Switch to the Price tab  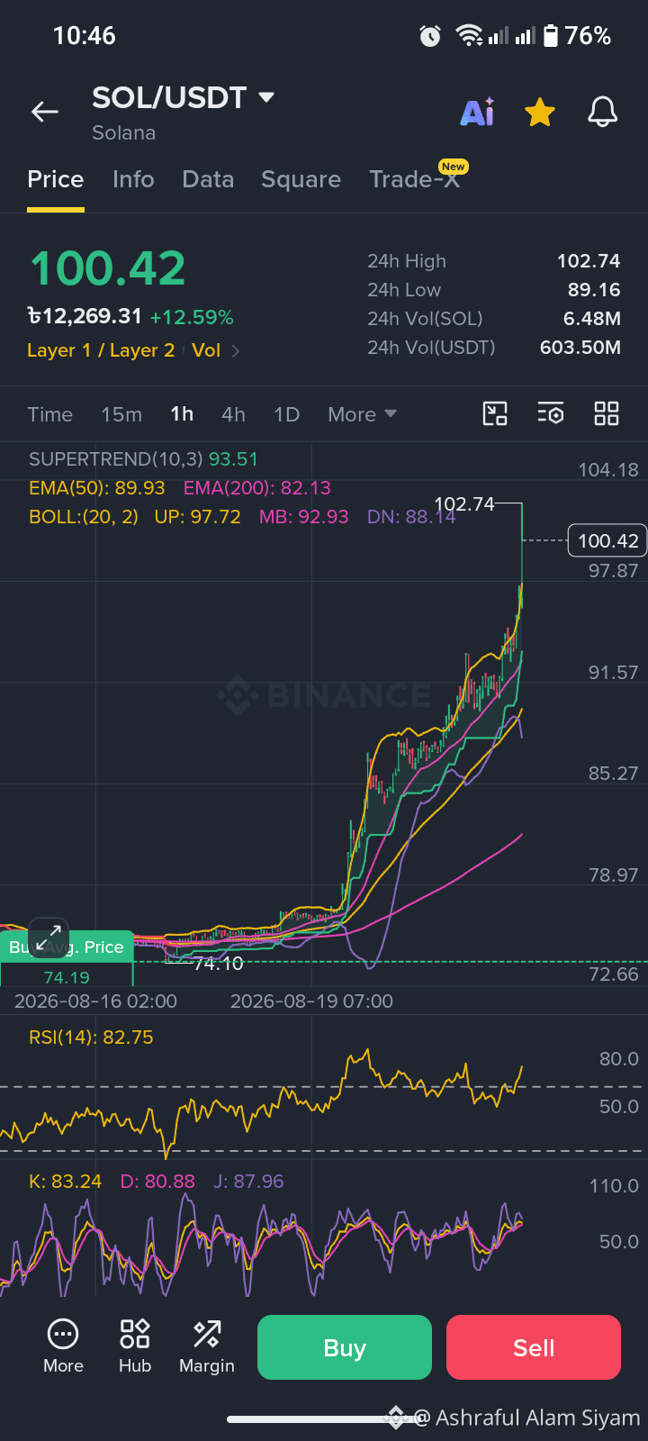tap(56, 179)
